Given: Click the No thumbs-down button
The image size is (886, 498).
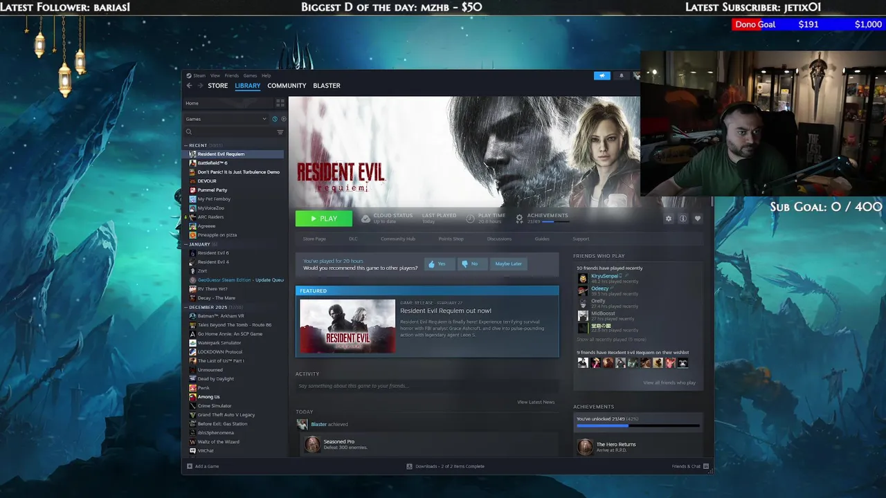Looking at the screenshot, I should point(472,264).
